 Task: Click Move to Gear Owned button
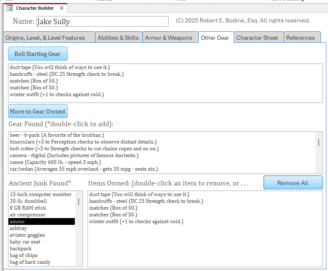[38, 111]
